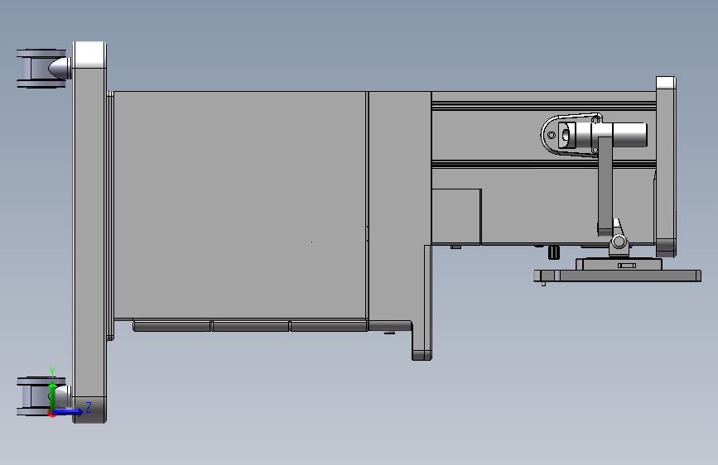This screenshot has height=465, width=718.
Task: Select the flat base plate at lower right
Action: pyautogui.click(x=617, y=276)
